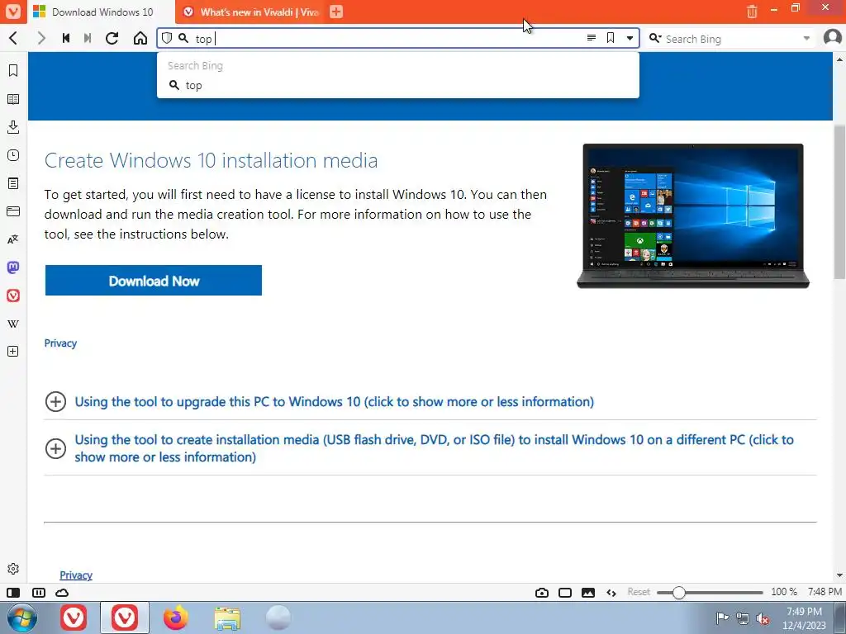846x634 pixels.
Task: Open the Action Center flag tray icon
Action: (x=722, y=618)
